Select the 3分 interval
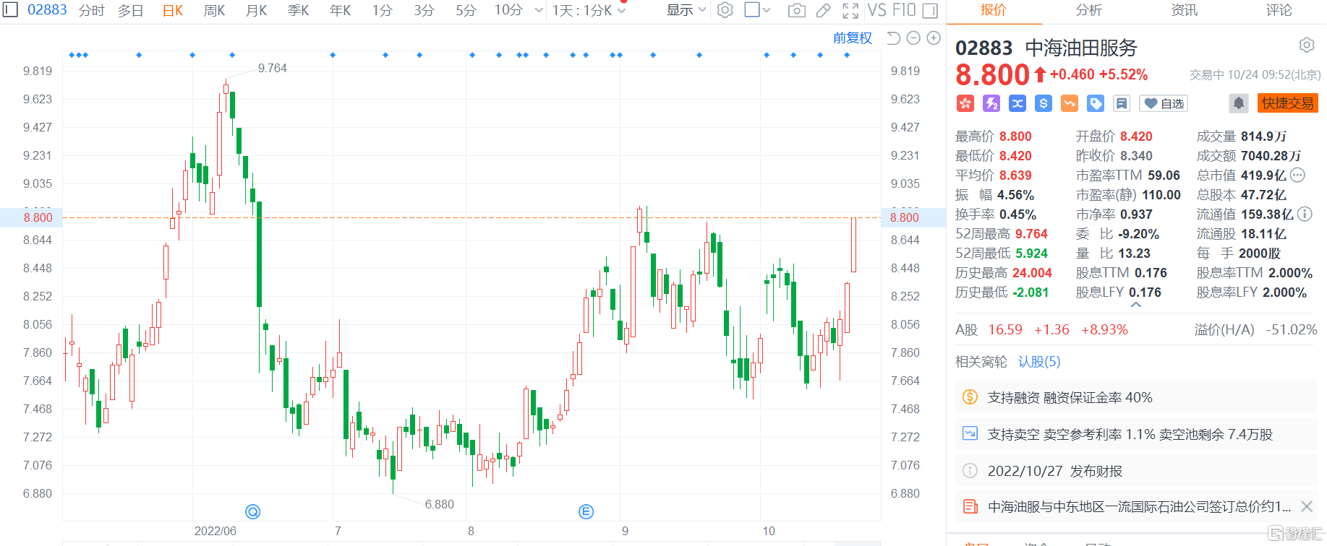Image resolution: width=1327 pixels, height=546 pixels. tap(424, 10)
